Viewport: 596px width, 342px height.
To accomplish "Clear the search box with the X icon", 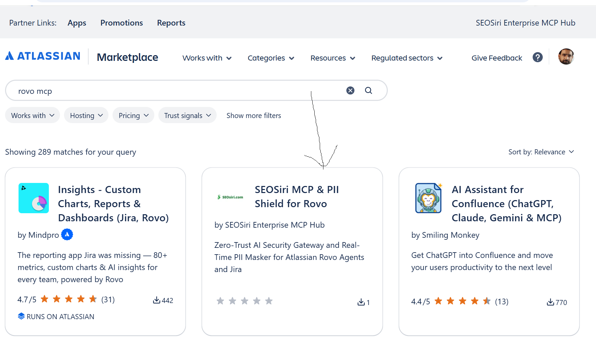I will [350, 90].
